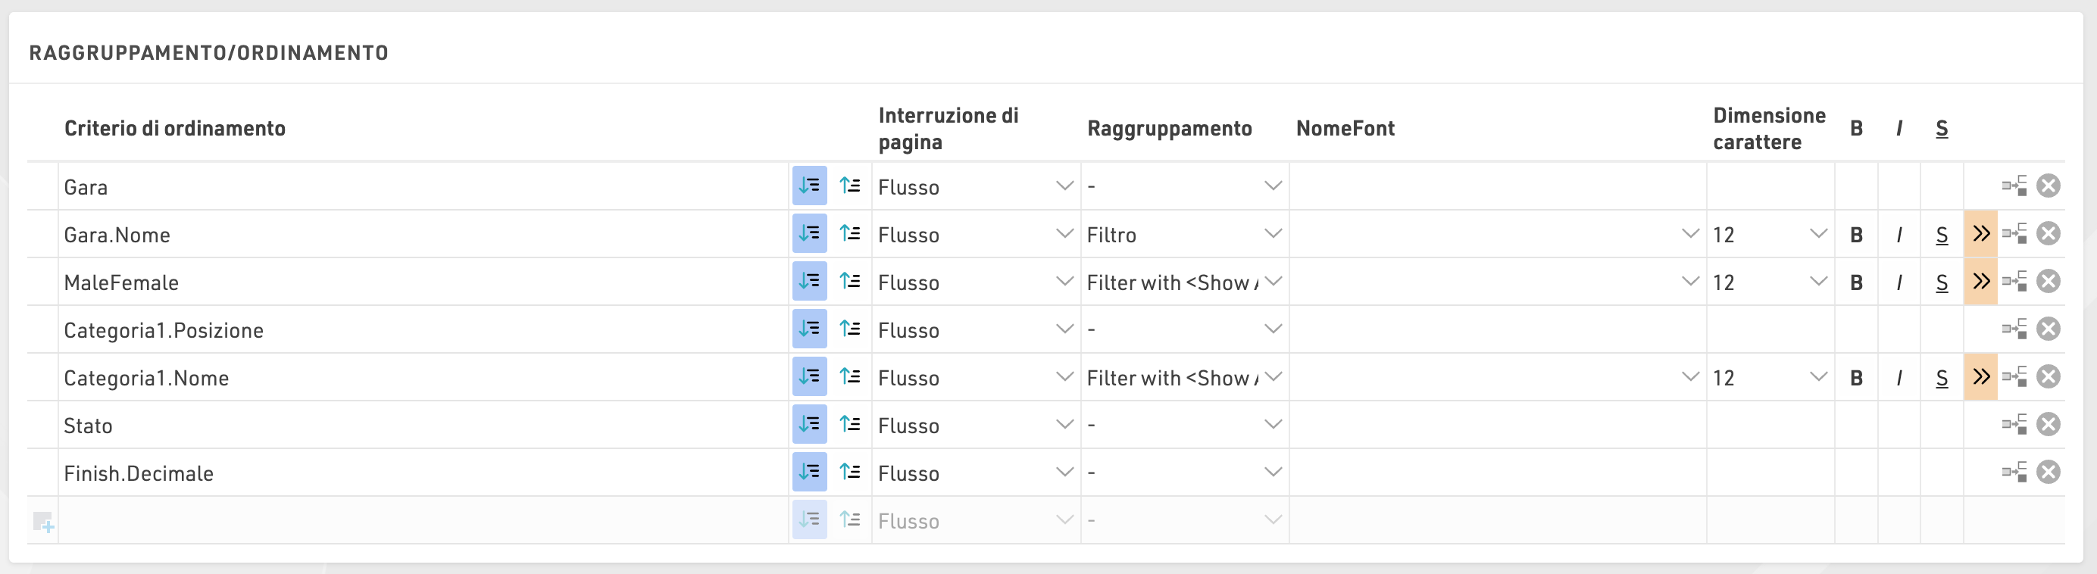Click the indent icon on MaleFemale row
The width and height of the screenshot is (2097, 574).
[x=2014, y=282]
